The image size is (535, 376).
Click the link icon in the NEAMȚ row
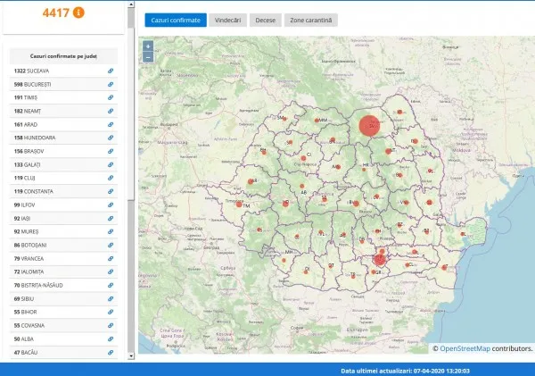111,111
